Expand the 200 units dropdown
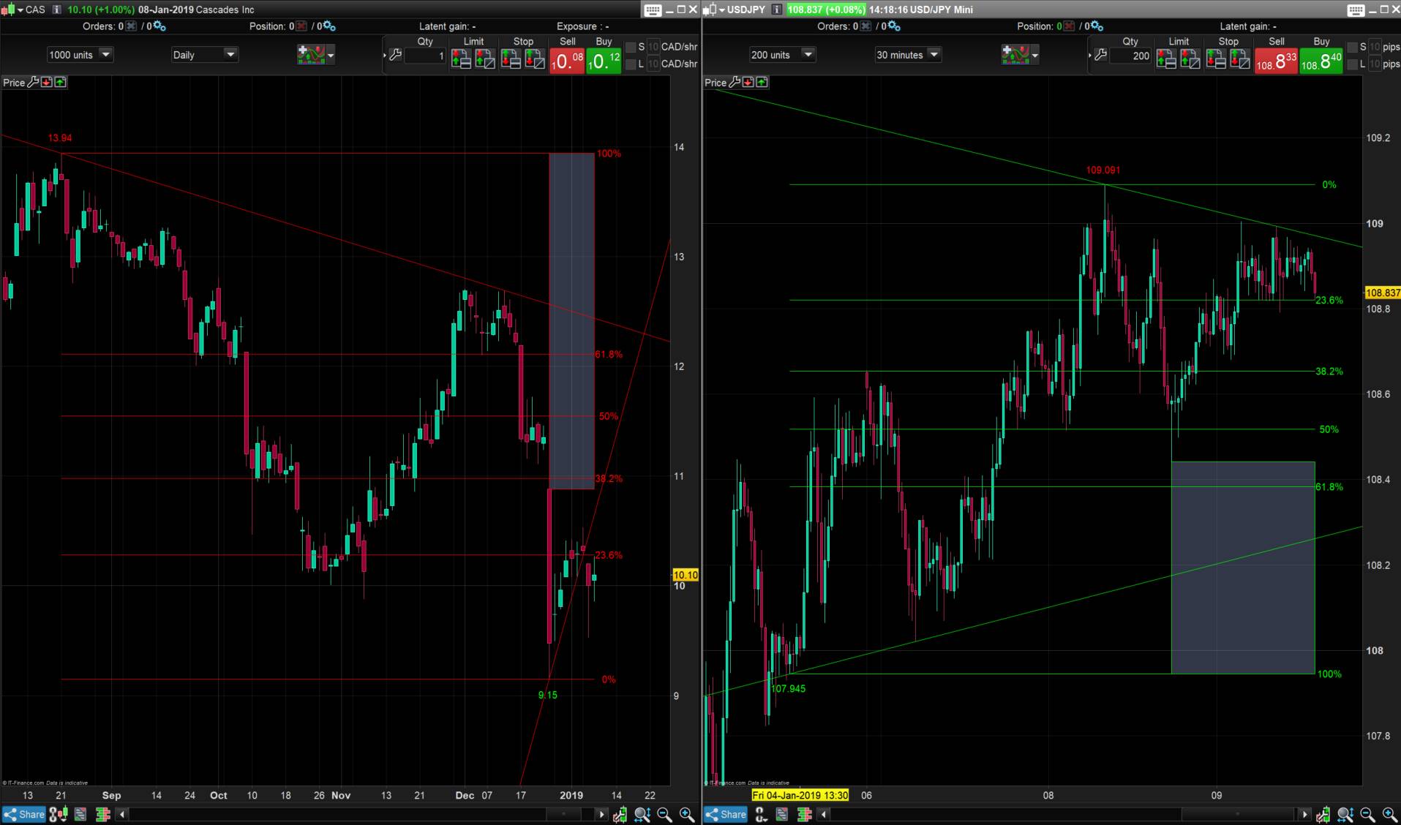Screen dimensions: 1401x825 click(x=782, y=55)
